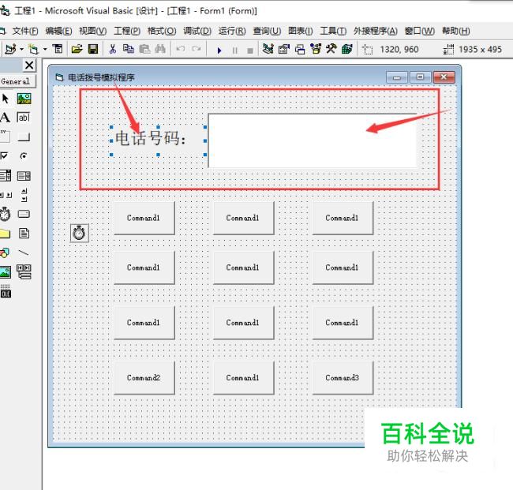This screenshot has height=490, width=513.
Task: Select the Data control tool in the toolbox
Action: pyautogui.click(x=24, y=271)
